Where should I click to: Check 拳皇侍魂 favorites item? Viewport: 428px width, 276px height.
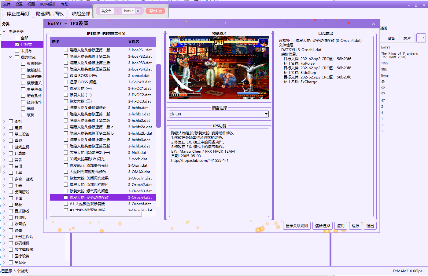[23, 89]
